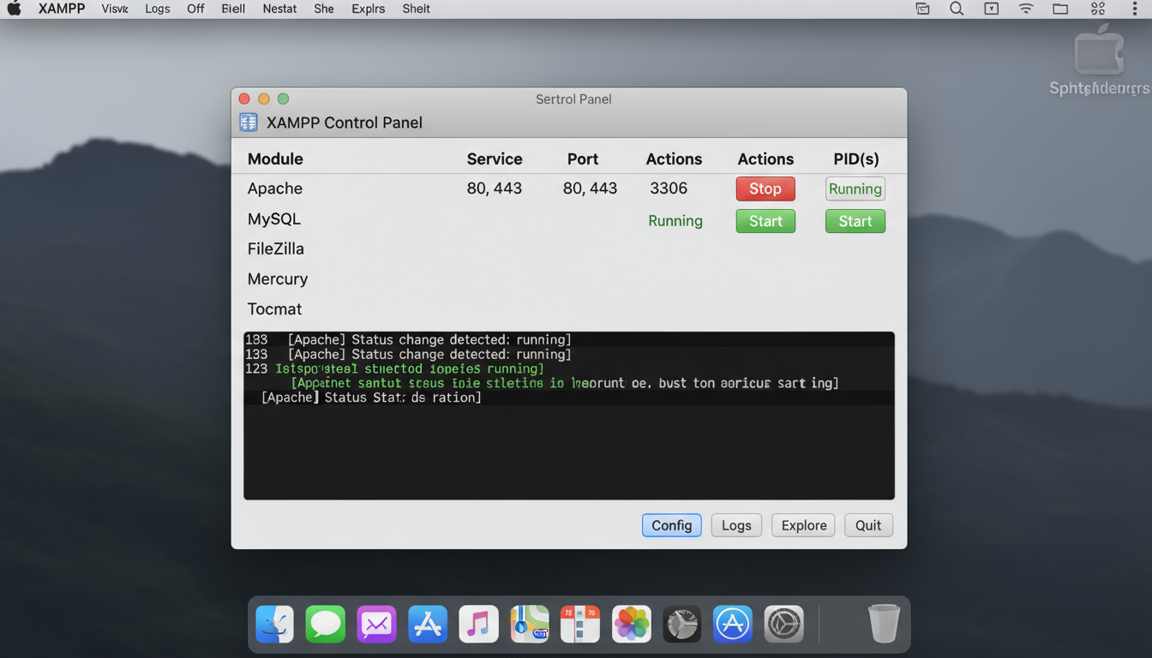
Task: Open the XAMPP application menu
Action: point(62,9)
